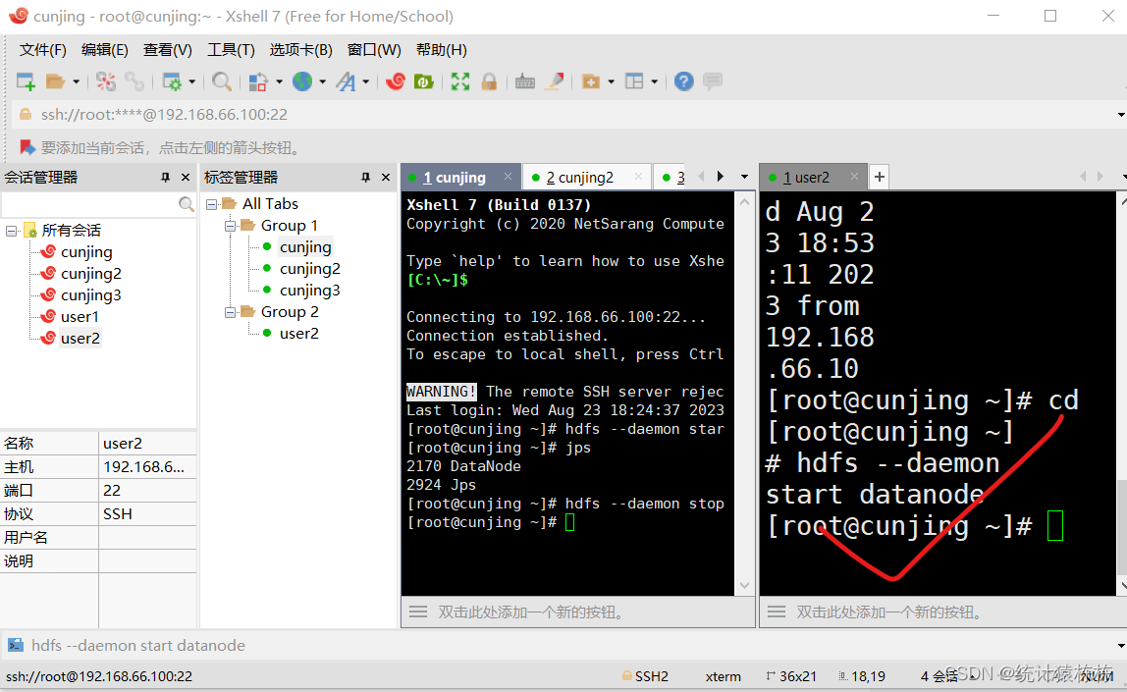Toggle full screen with green arrows icon
Viewport: 1127px width, 692px height.
coord(460,81)
